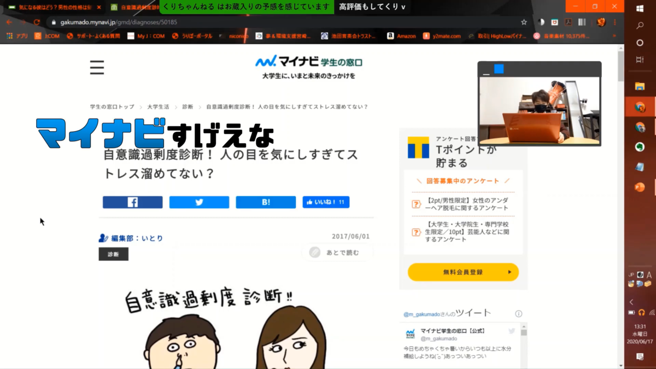The image size is (656, 369).
Task: Go back with browser back arrow
Action: click(x=9, y=22)
